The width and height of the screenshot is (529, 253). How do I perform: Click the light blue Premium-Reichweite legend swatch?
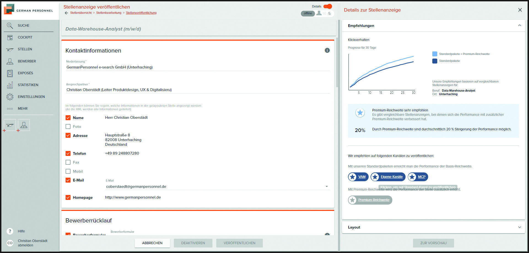(435, 54)
